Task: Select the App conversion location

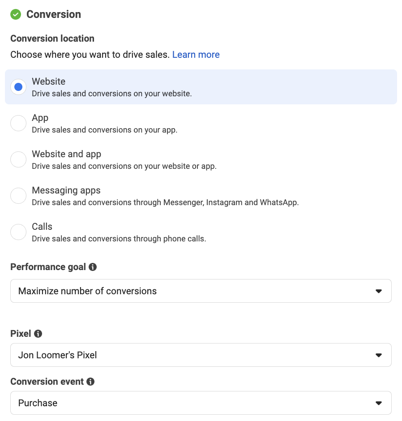Action: pyautogui.click(x=18, y=123)
